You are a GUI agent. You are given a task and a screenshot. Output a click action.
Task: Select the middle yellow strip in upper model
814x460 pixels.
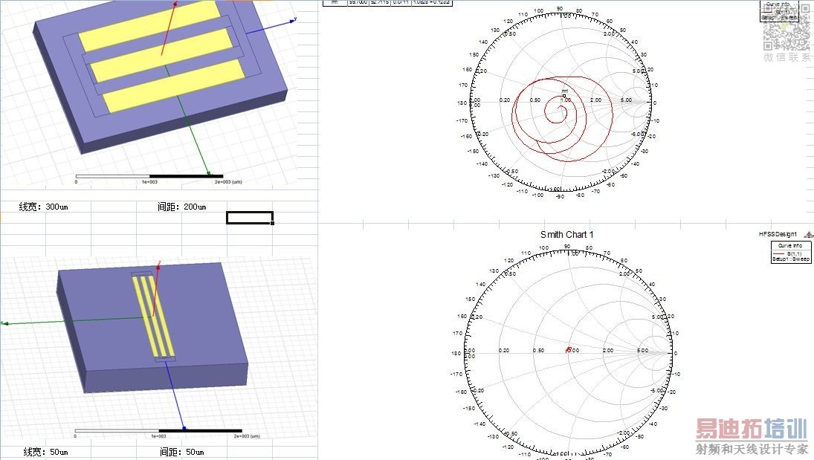pyautogui.click(x=161, y=54)
